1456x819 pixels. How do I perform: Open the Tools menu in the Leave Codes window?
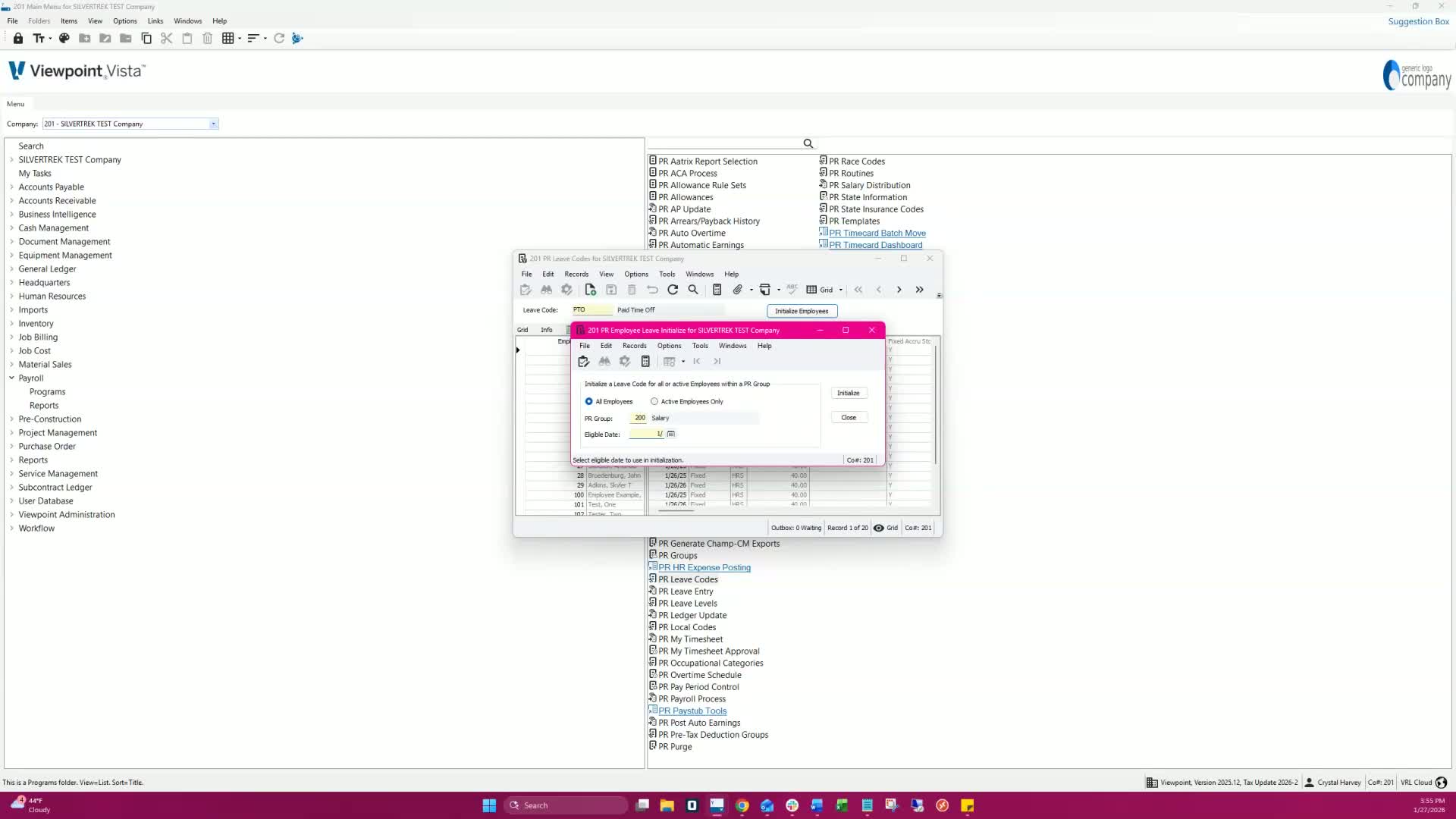[667, 275]
